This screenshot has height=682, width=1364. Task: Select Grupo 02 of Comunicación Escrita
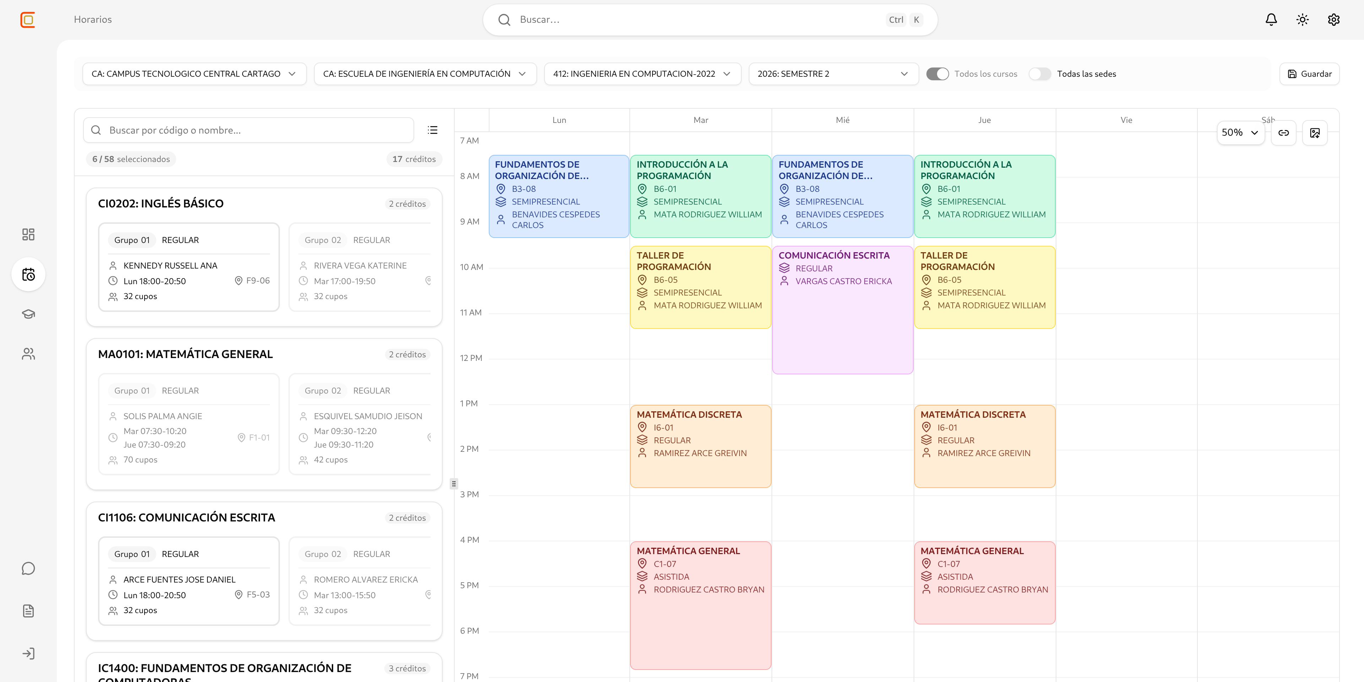pos(360,581)
